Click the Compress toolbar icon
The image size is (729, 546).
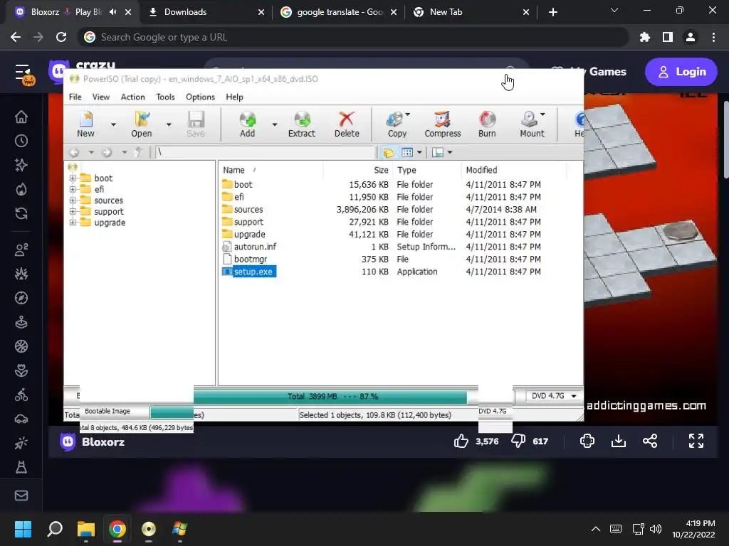point(443,124)
